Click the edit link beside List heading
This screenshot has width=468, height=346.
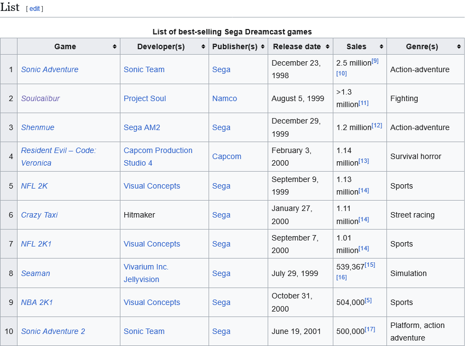tap(34, 9)
